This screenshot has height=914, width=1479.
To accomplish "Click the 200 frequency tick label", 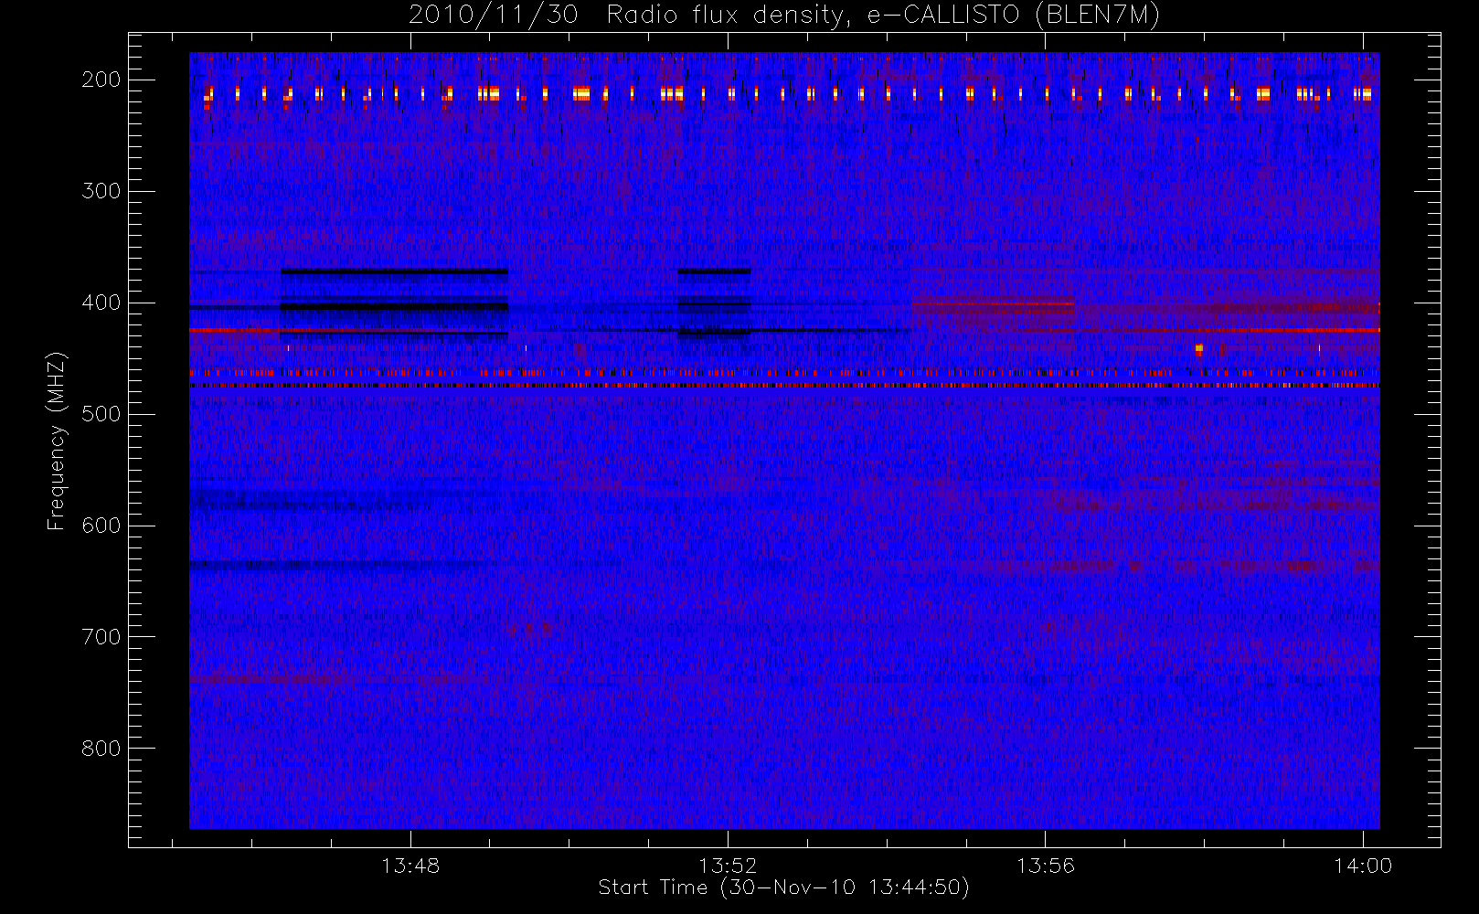I will point(101,80).
